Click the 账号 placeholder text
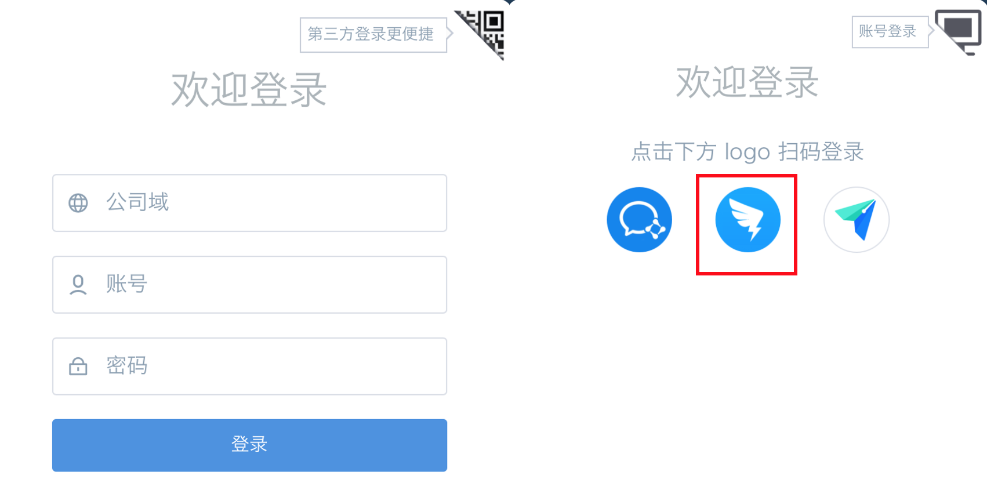The height and width of the screenshot is (501, 987). tap(127, 284)
